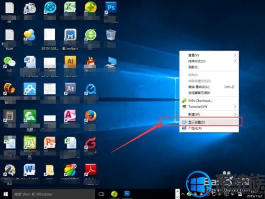Screen dimensions: 265x199
Task: Click the taskbar scroll up arrow
Action: click(x=178, y=192)
